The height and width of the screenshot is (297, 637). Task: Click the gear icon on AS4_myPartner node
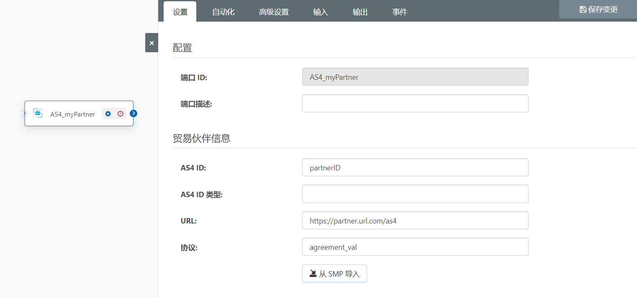[x=108, y=114]
